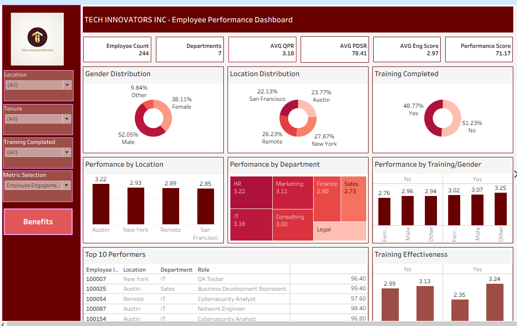The image size is (517, 326).
Task: Click the Role column header
Action: [203, 270]
